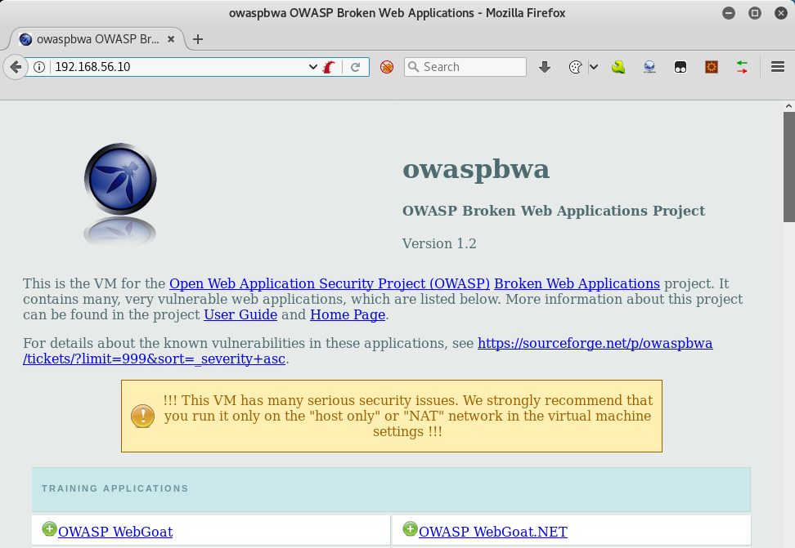Open a new tab with plus button
Screen dimensions: 795x548
click(198, 39)
